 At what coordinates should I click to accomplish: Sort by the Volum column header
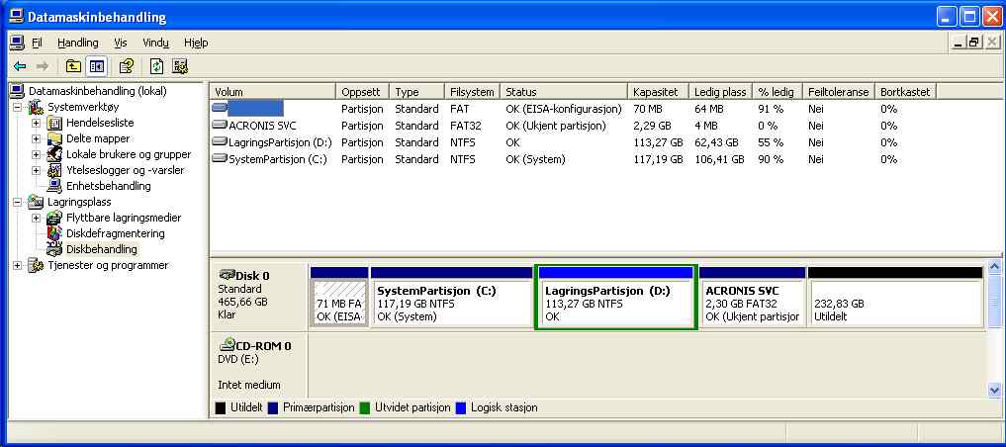pyautogui.click(x=273, y=92)
